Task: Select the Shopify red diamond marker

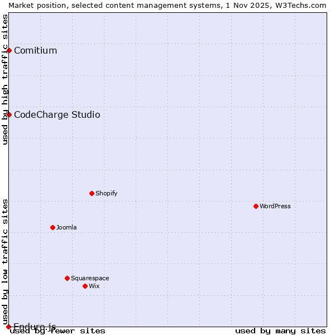Action: [x=92, y=194]
